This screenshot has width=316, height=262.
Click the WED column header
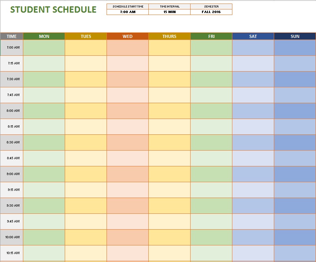click(127, 36)
